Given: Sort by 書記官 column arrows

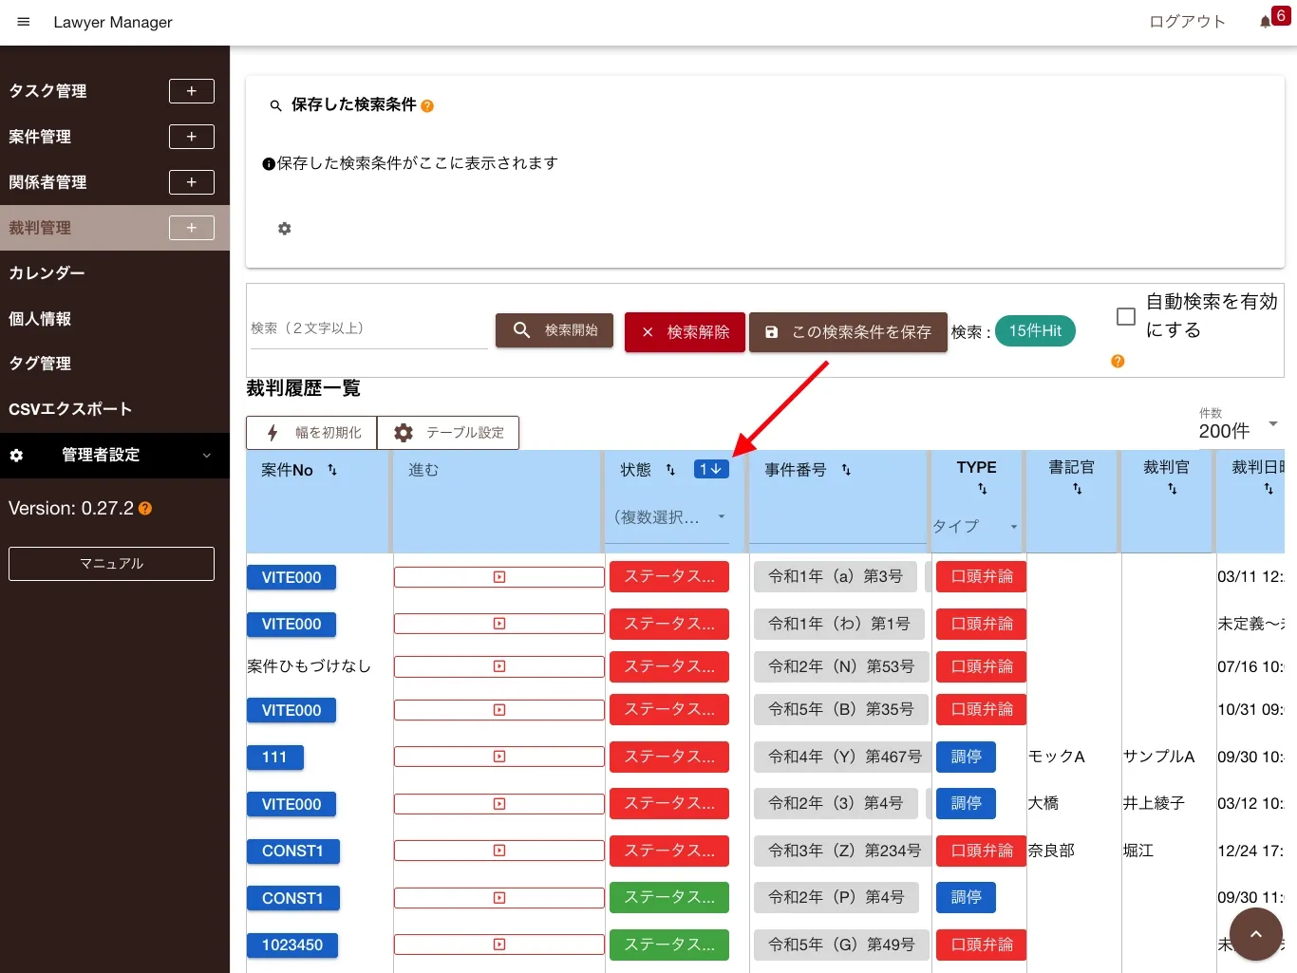Looking at the screenshot, I should [x=1078, y=489].
